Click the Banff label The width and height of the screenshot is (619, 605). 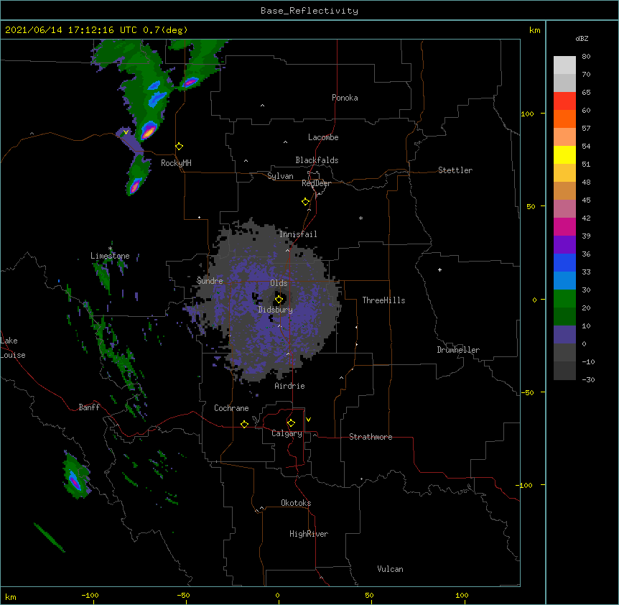89,407
